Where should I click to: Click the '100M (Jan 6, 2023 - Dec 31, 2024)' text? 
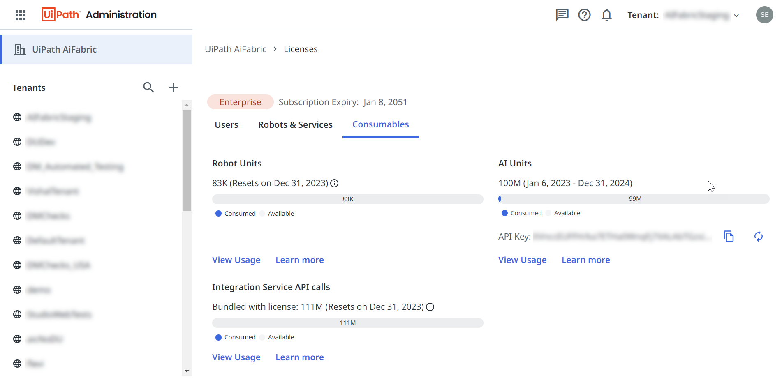[x=565, y=183]
